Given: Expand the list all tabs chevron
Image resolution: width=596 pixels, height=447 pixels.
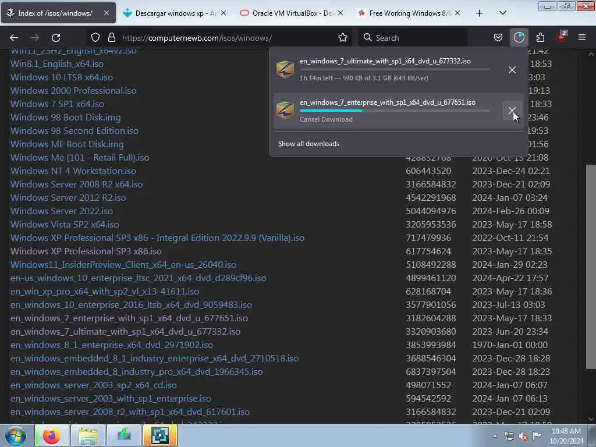Looking at the screenshot, I should (x=502, y=13).
